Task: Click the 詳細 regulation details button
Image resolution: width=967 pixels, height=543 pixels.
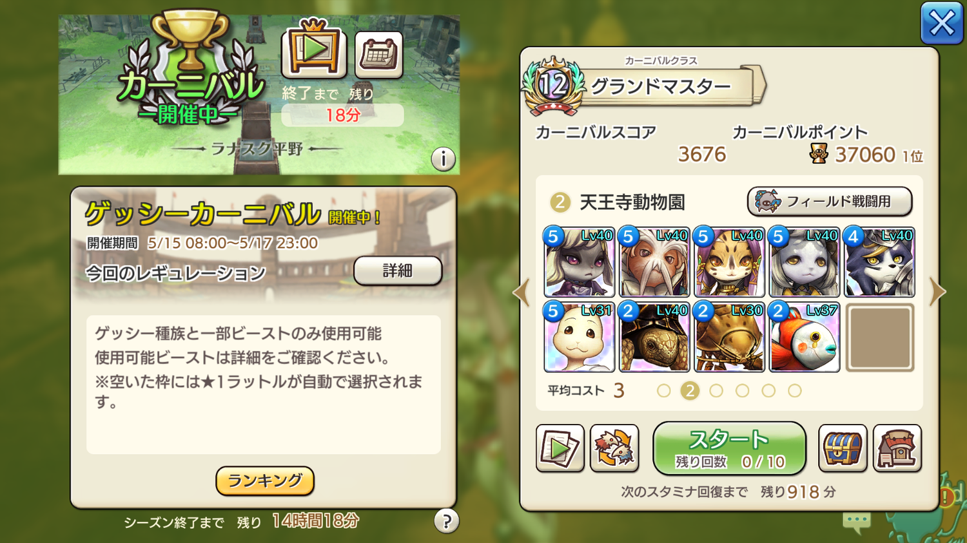Action: 398,271
